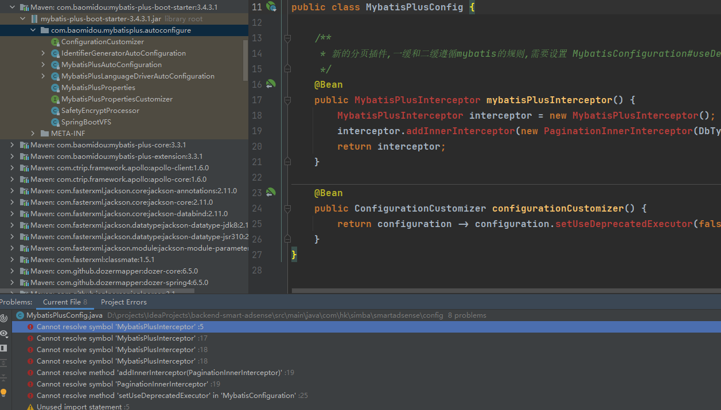Viewport: 721px width, 410px height.
Task: Click the MybatisPlusConfig.java class file icon in Problems
Action: [20, 315]
